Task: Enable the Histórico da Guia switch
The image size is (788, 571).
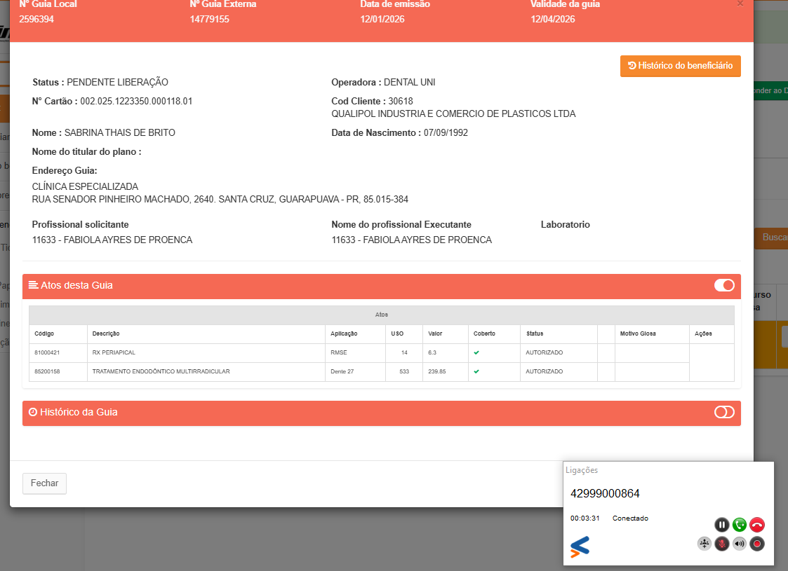Action: pos(724,412)
